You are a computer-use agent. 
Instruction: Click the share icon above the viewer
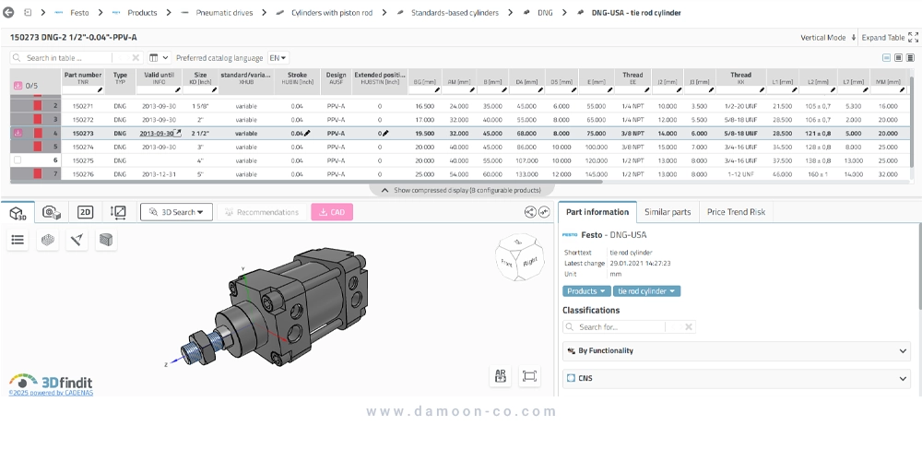(530, 212)
